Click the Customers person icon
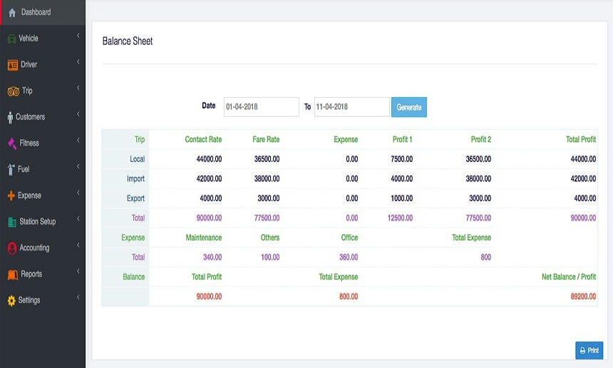The height and width of the screenshot is (368, 613). (10, 118)
